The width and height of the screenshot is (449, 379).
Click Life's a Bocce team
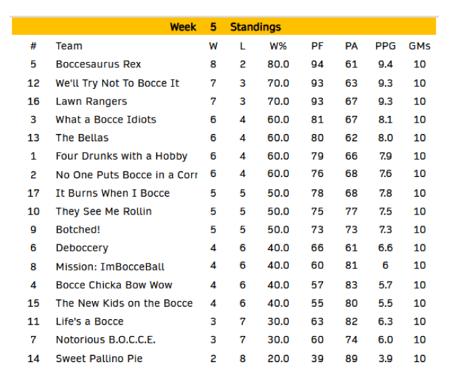(90, 321)
